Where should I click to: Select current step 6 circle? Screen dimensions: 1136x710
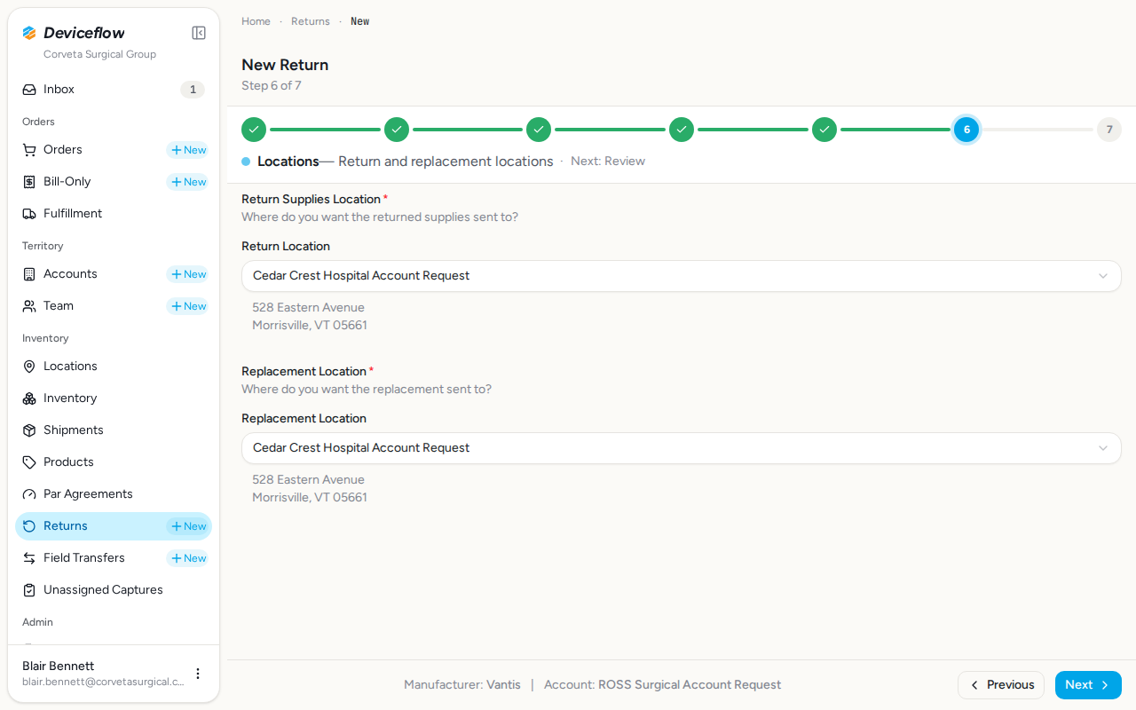(966, 130)
